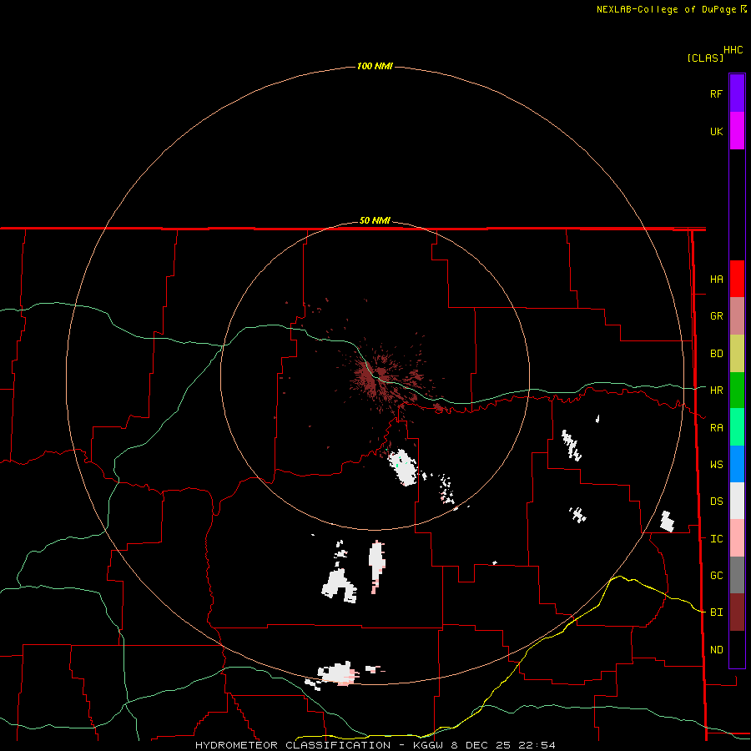Click the GR salmon legend swatch
Image resolution: width=751 pixels, height=751 pixels.
737,316
